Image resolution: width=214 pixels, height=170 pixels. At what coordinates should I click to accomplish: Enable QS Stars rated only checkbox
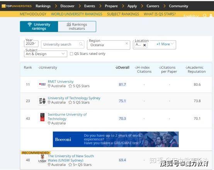click(71, 54)
